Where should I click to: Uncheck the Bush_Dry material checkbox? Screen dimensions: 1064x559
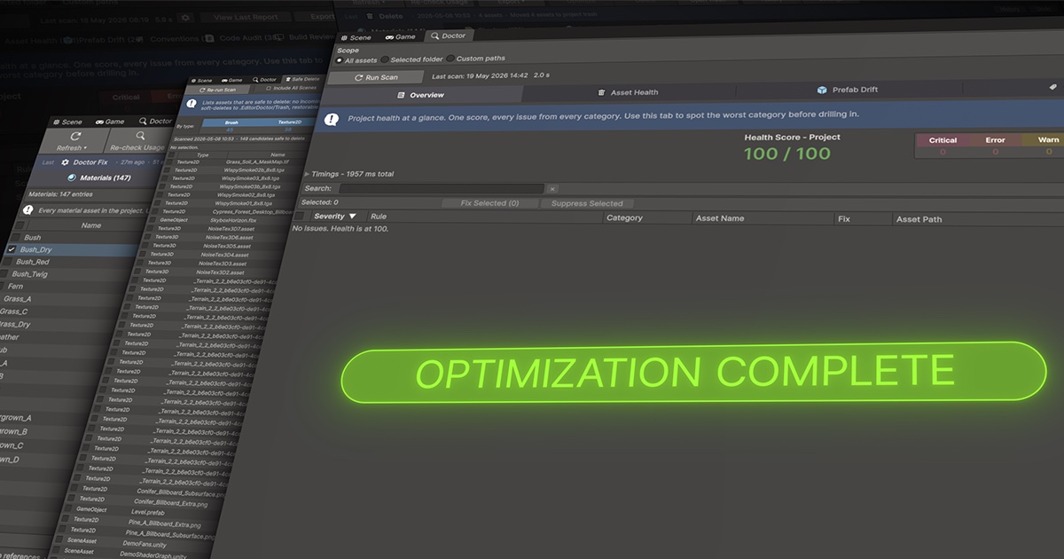tap(12, 250)
